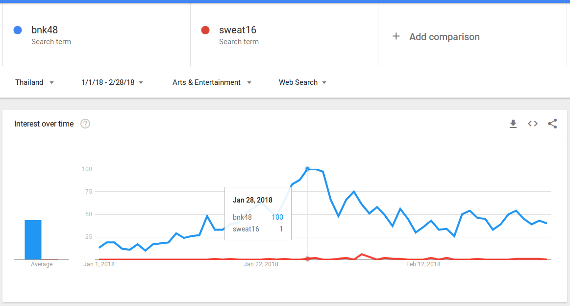Click the share chart icon
This screenshot has width=570, height=306.
[x=552, y=124]
